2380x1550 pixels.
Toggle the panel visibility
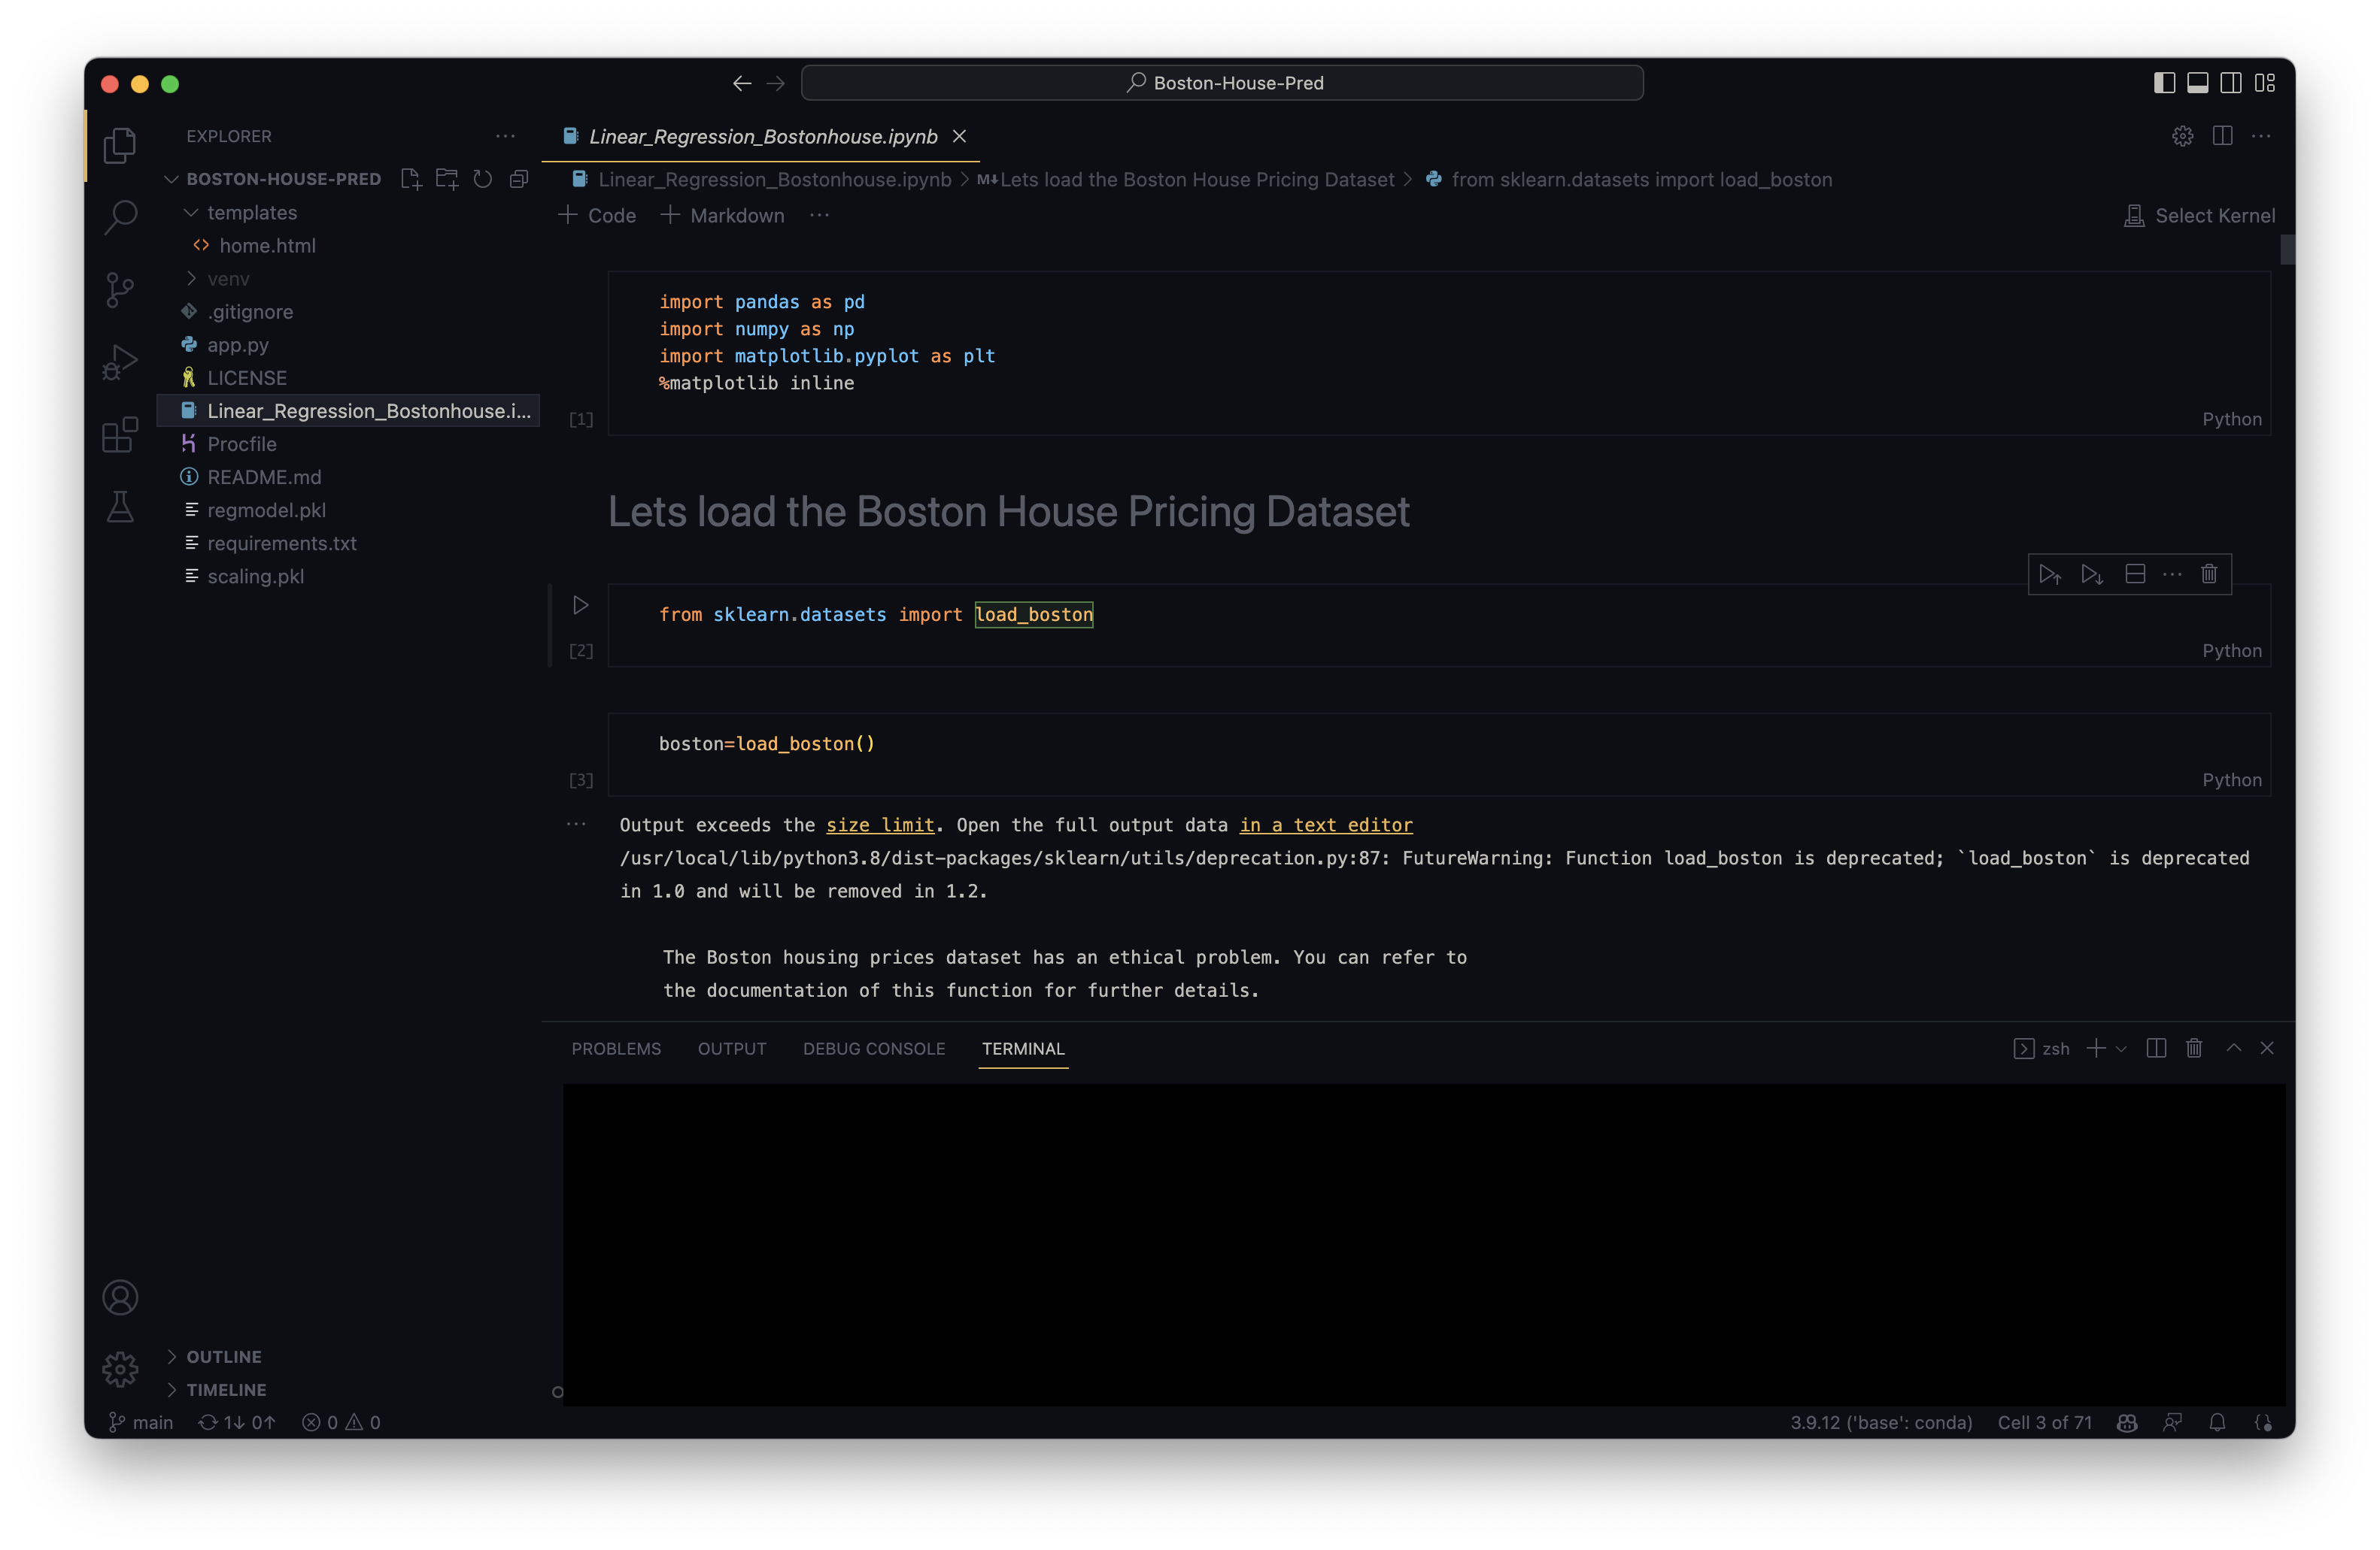click(2197, 83)
